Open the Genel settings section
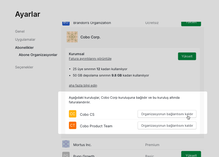219x157 pixels. click(20, 31)
